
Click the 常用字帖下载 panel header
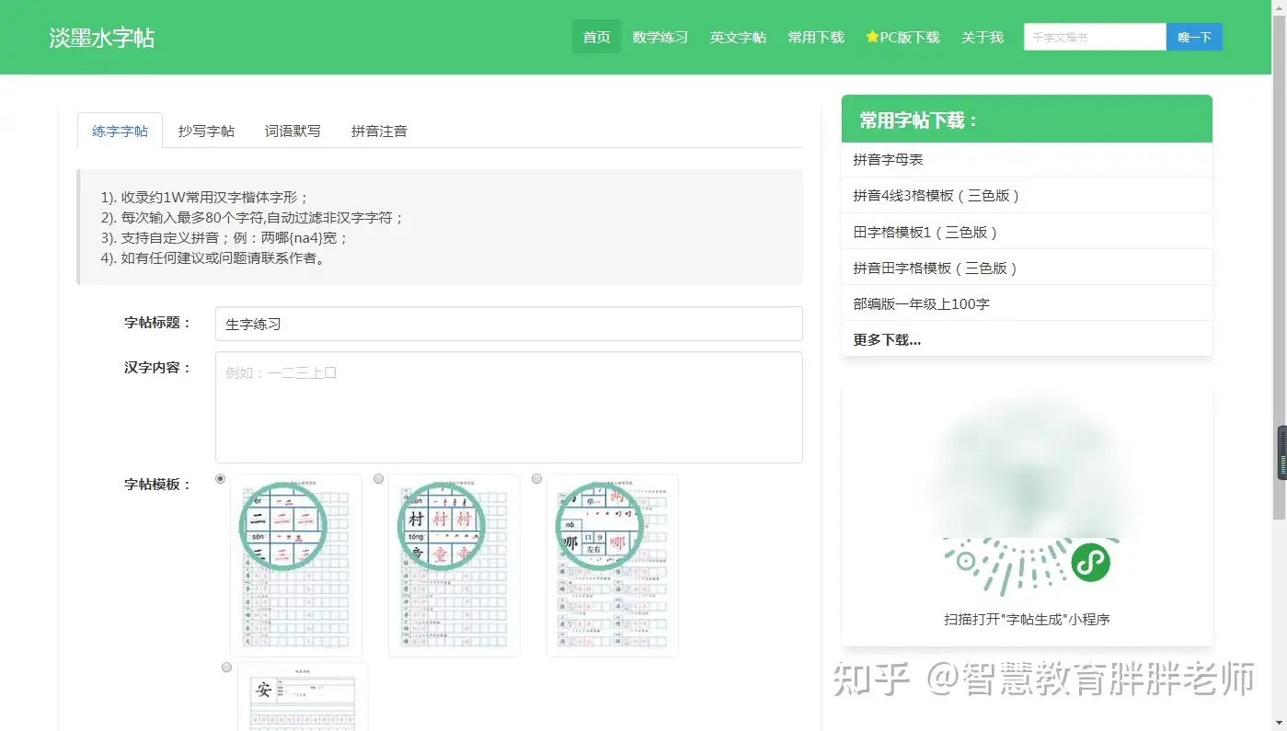point(1027,119)
